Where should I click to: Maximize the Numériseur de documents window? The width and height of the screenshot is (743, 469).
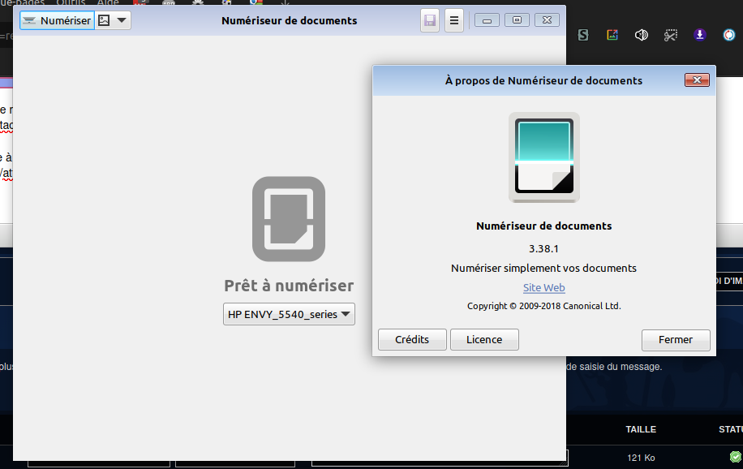pos(517,20)
